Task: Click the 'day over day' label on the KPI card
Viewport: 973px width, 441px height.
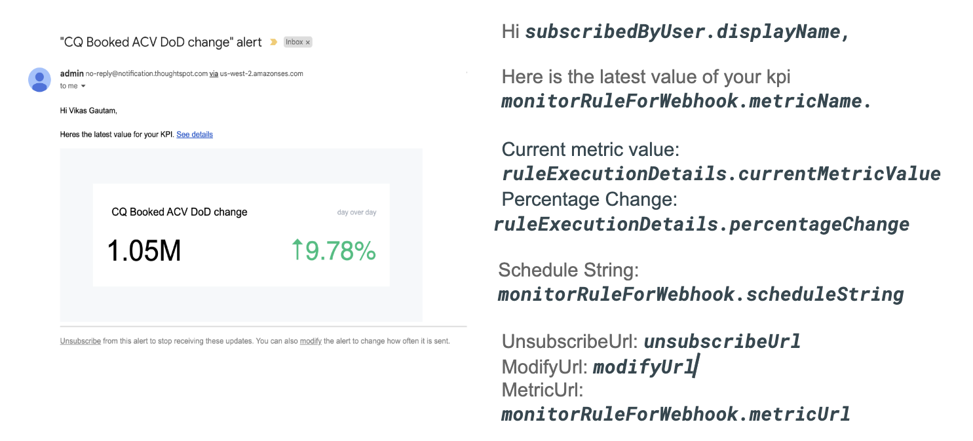Action: click(356, 212)
